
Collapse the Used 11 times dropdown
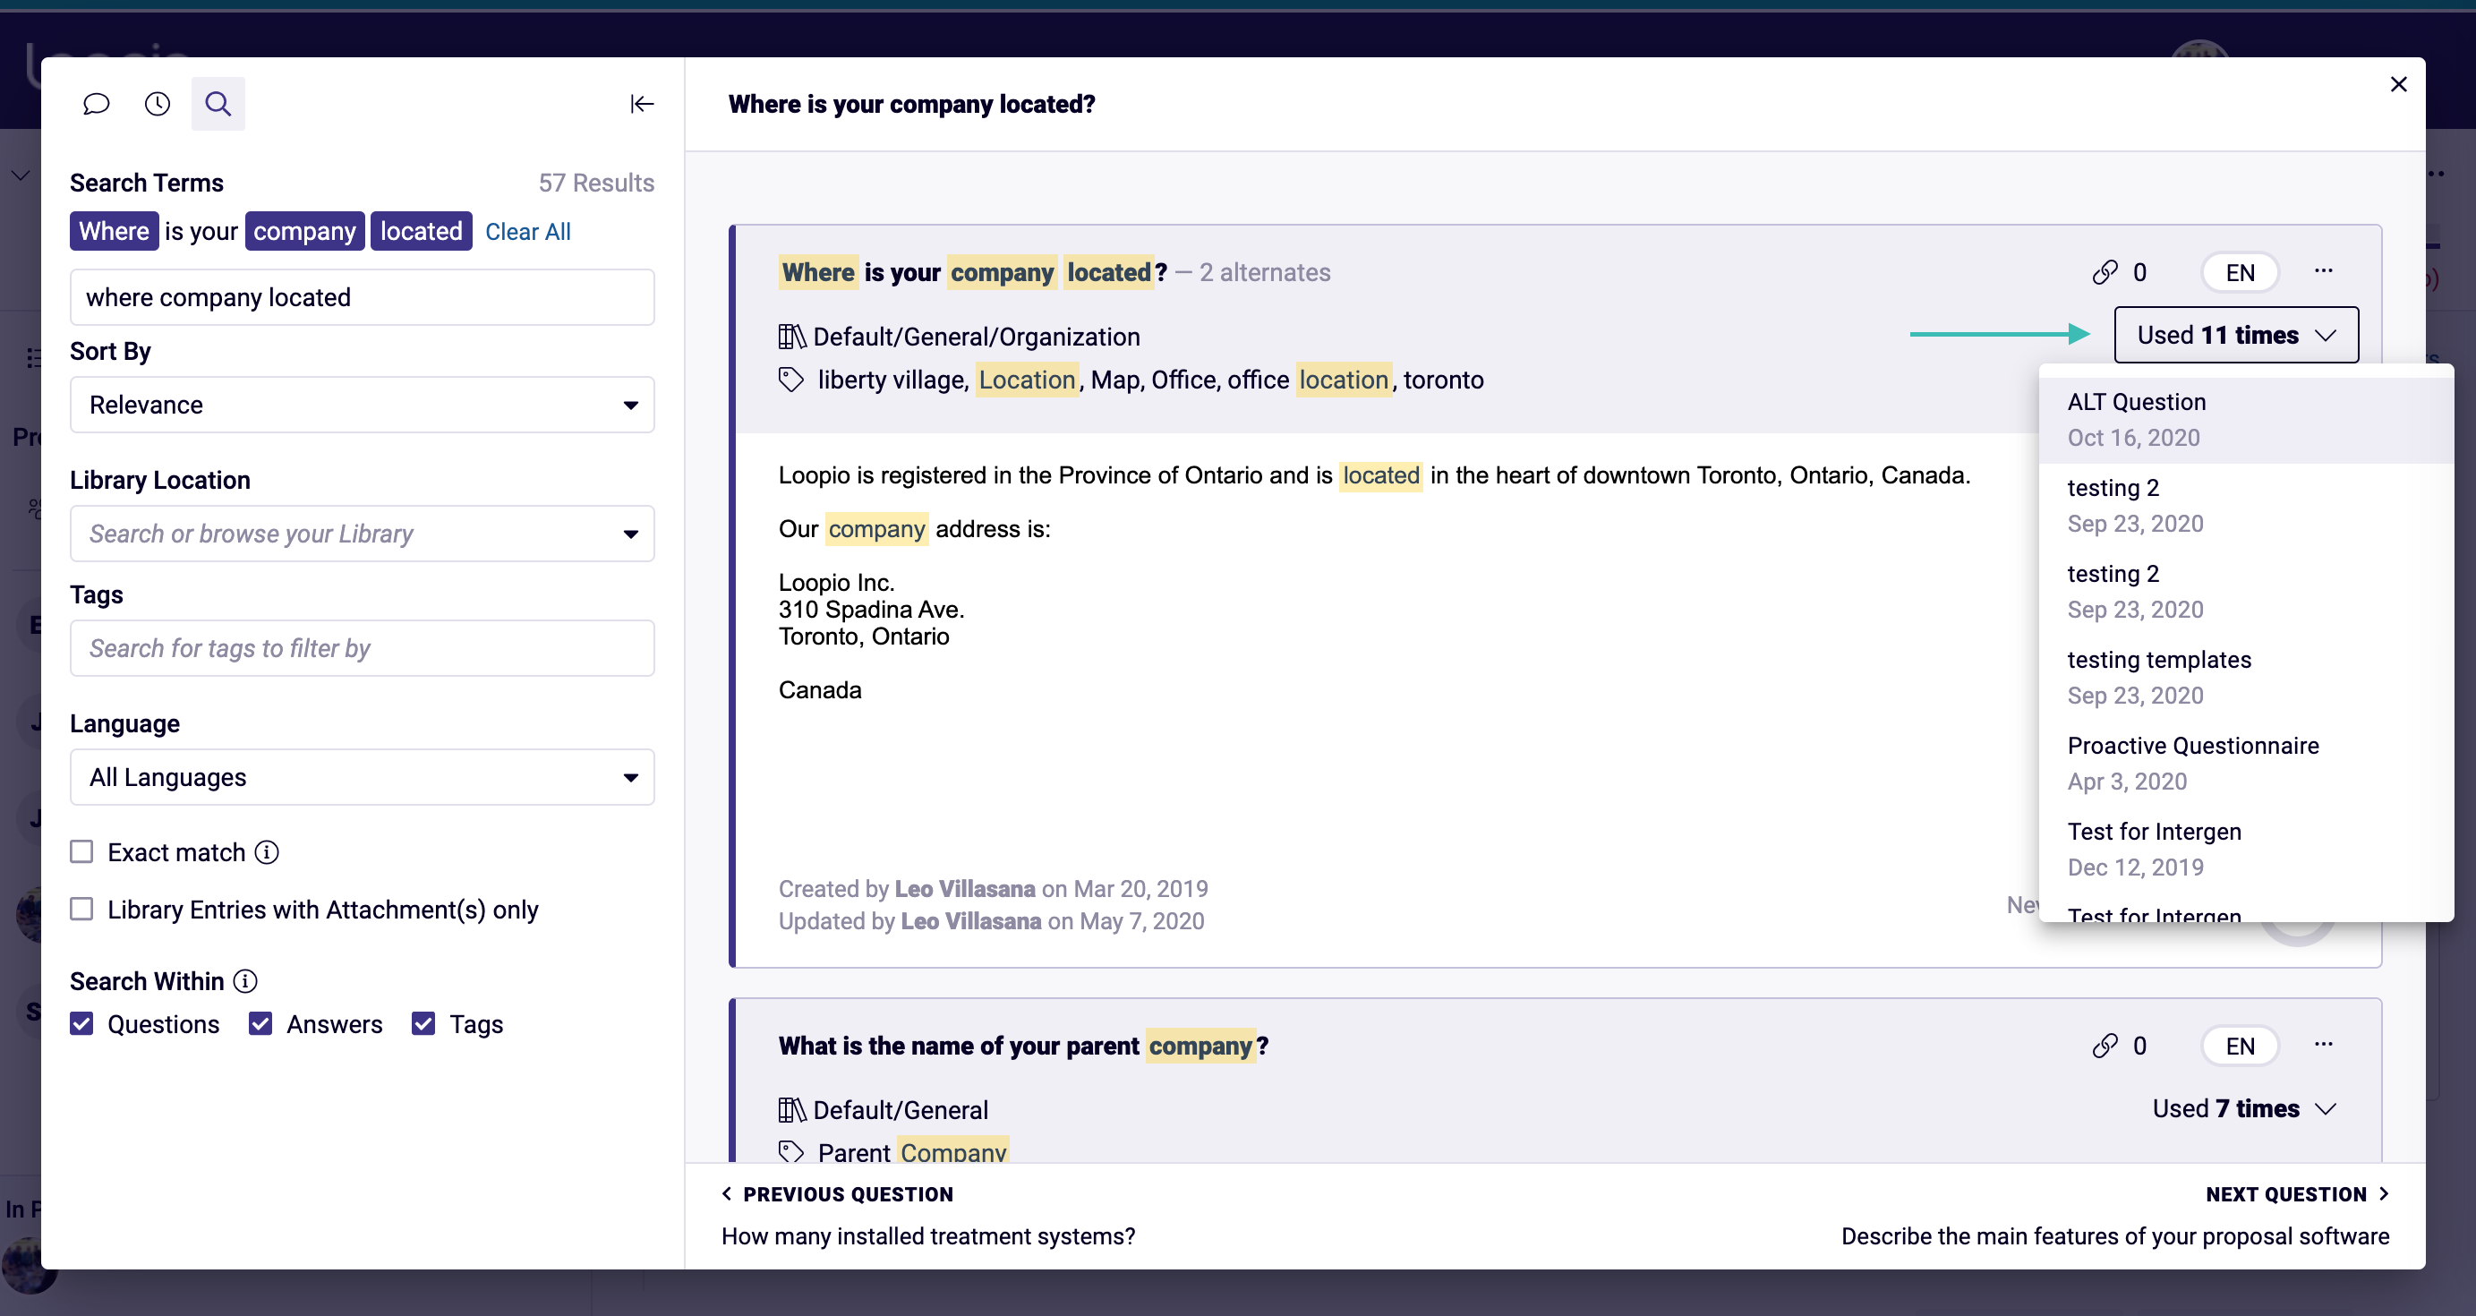pos(2236,336)
